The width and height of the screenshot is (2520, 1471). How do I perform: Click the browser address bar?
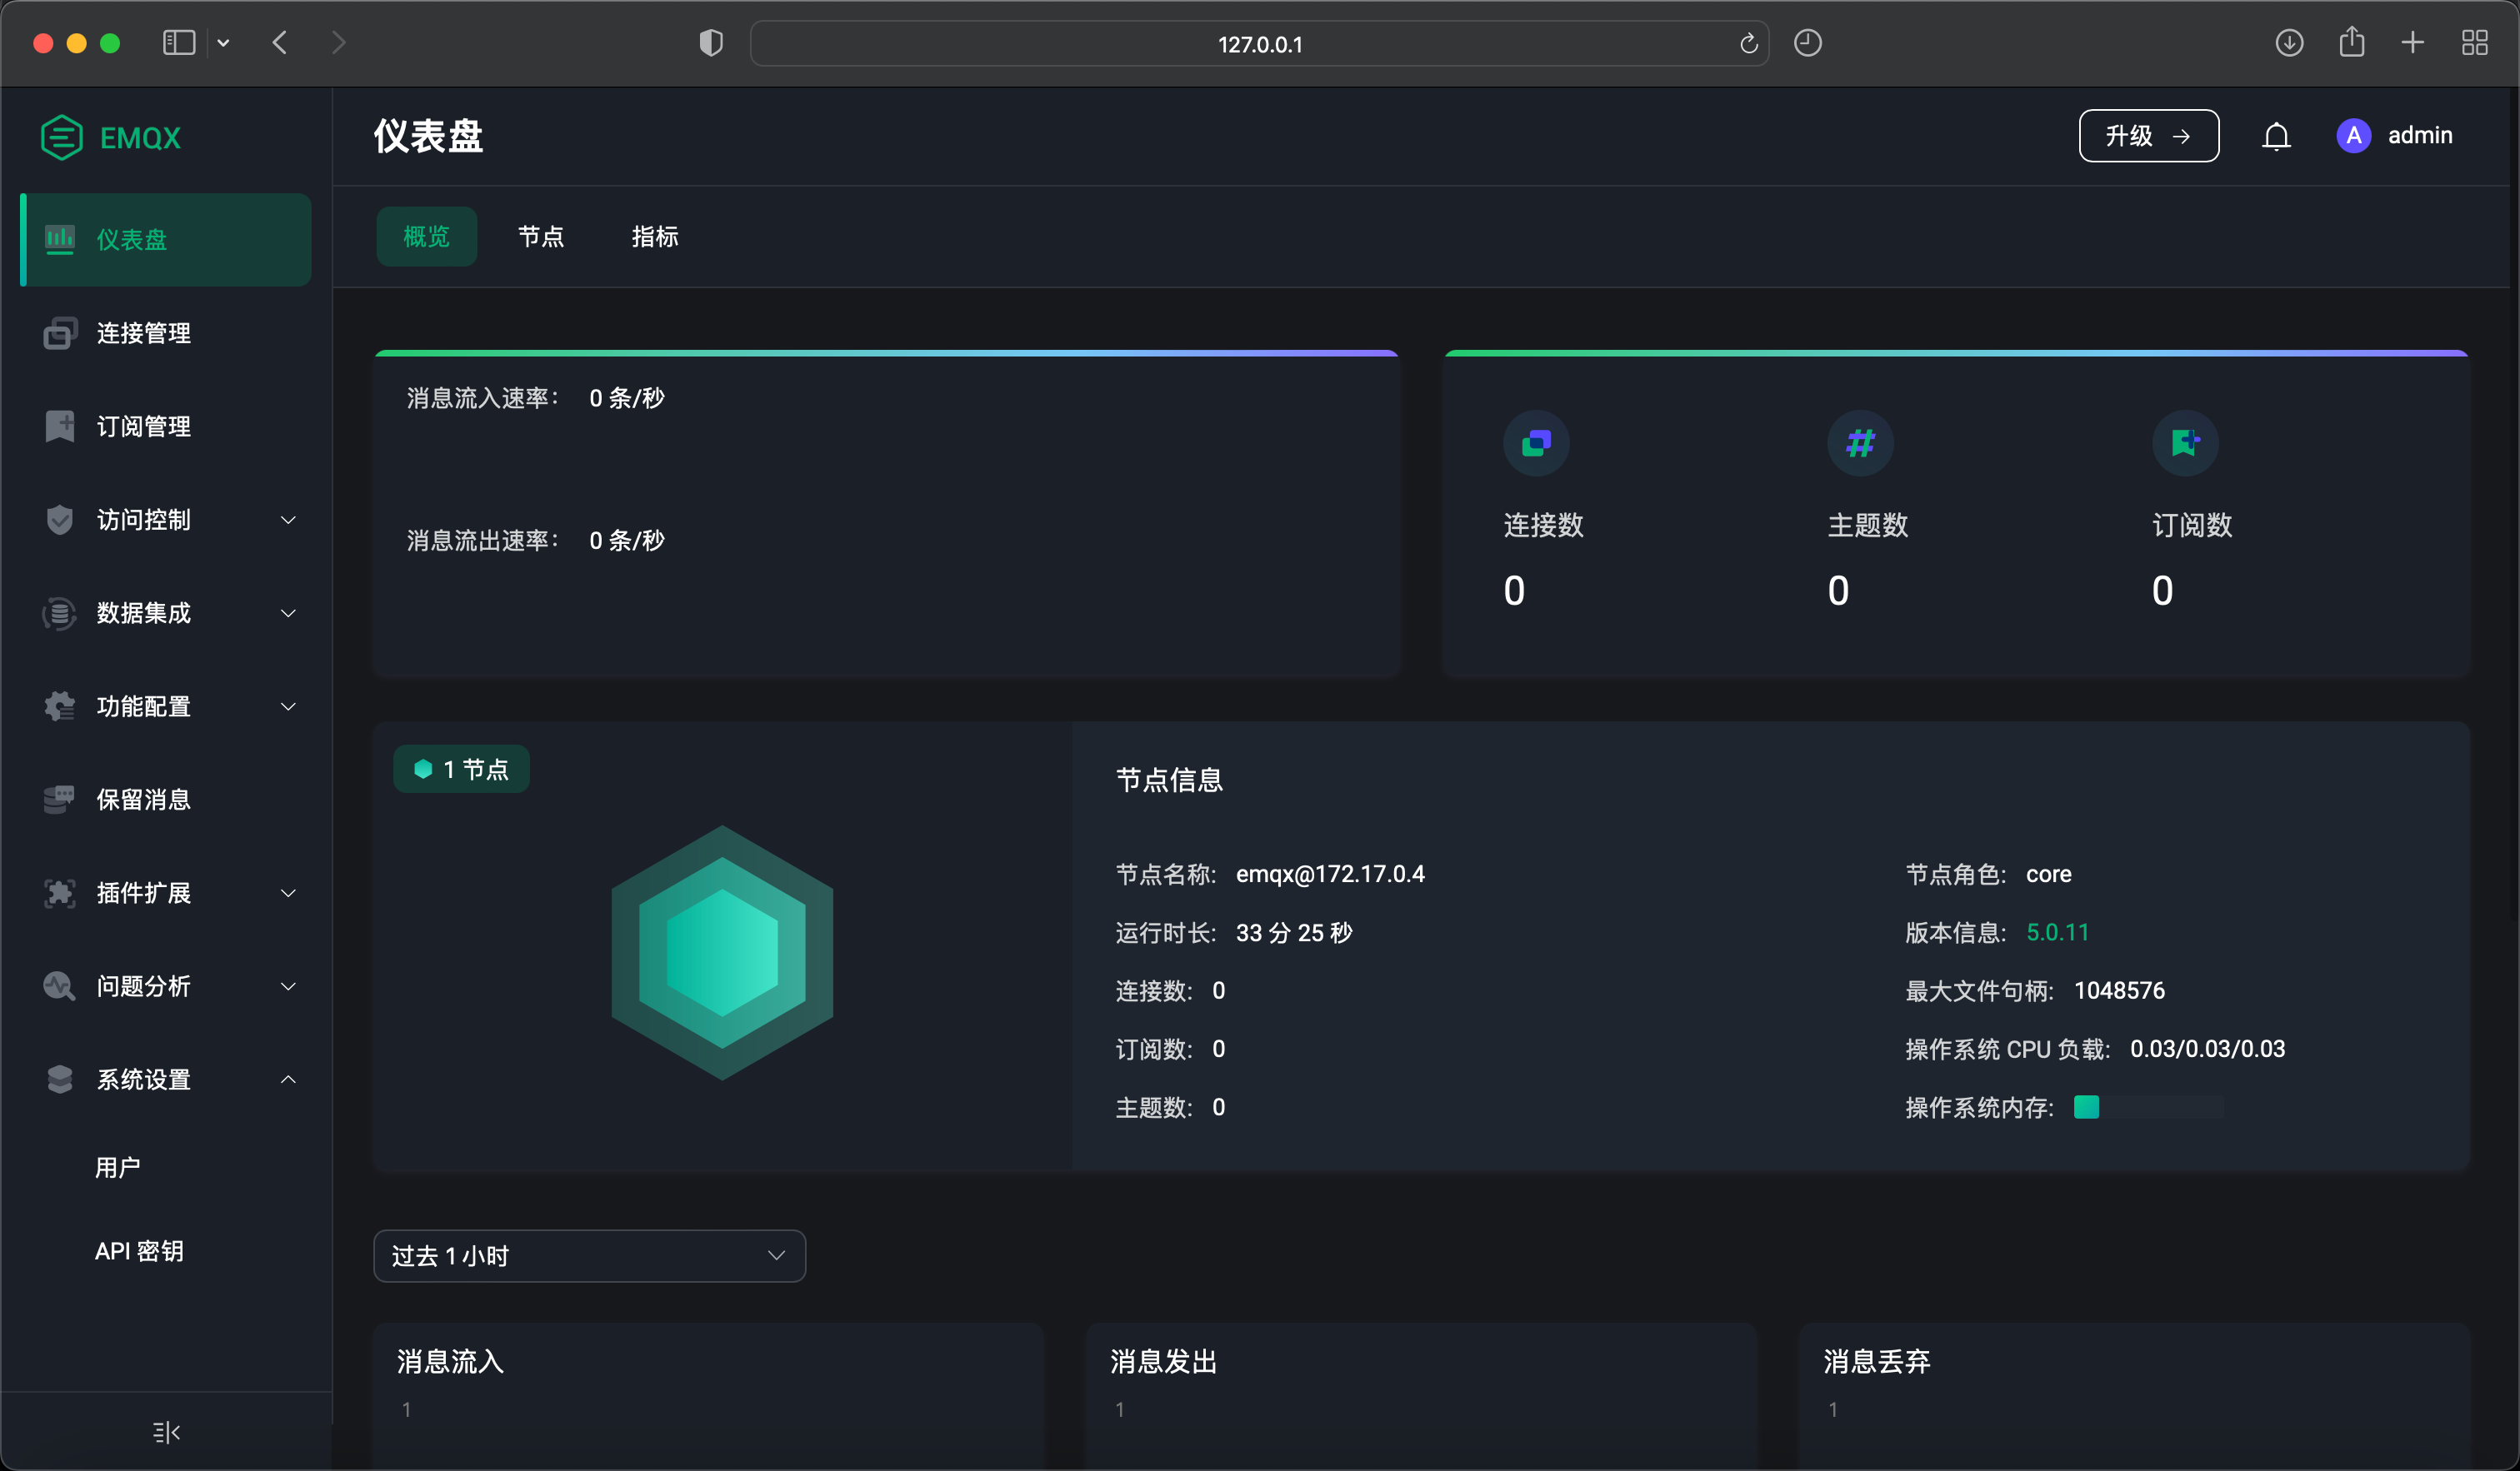coord(1258,44)
